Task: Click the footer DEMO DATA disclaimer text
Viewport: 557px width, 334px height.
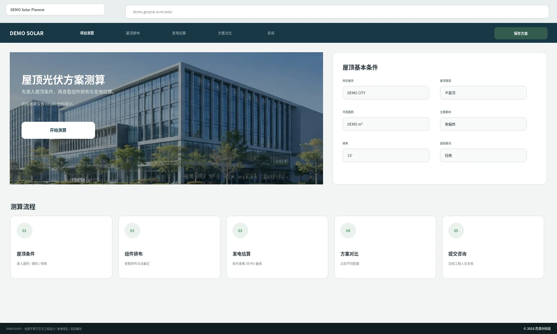Action: [44, 329]
